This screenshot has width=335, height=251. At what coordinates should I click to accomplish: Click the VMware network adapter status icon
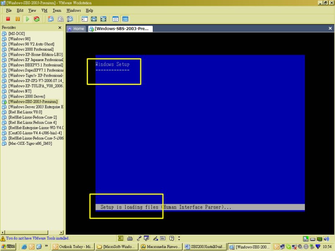coord(320,239)
